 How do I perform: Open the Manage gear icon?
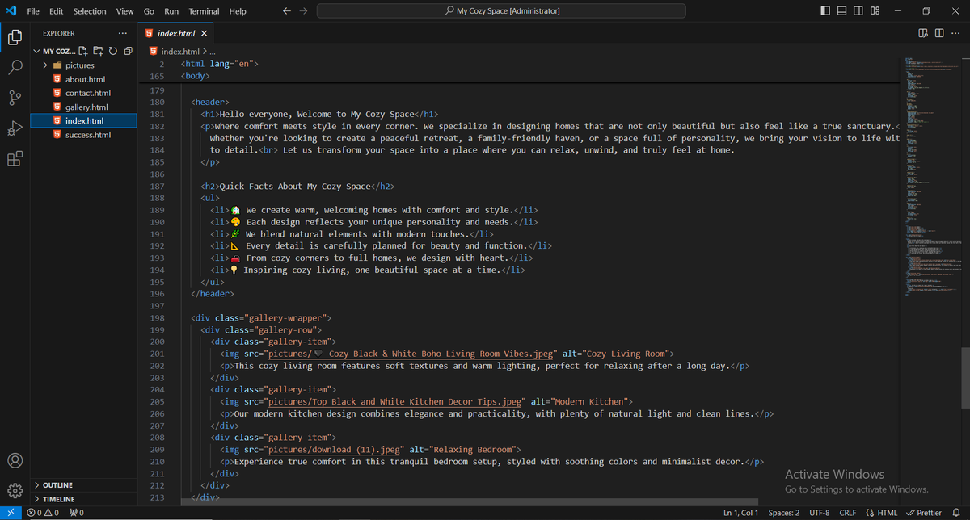click(15, 490)
